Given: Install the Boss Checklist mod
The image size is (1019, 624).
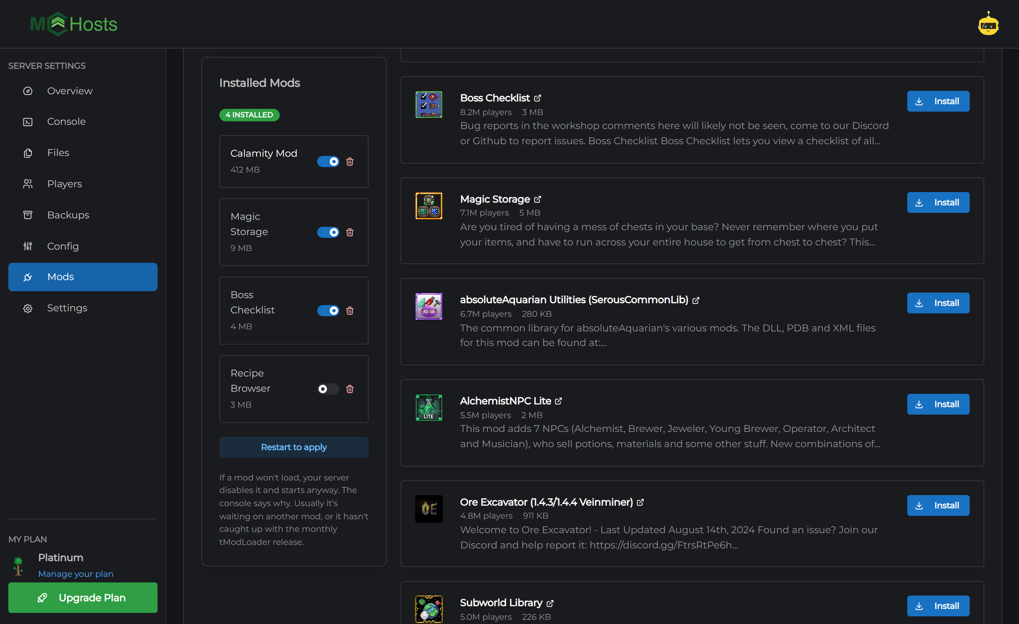Looking at the screenshot, I should coord(938,101).
